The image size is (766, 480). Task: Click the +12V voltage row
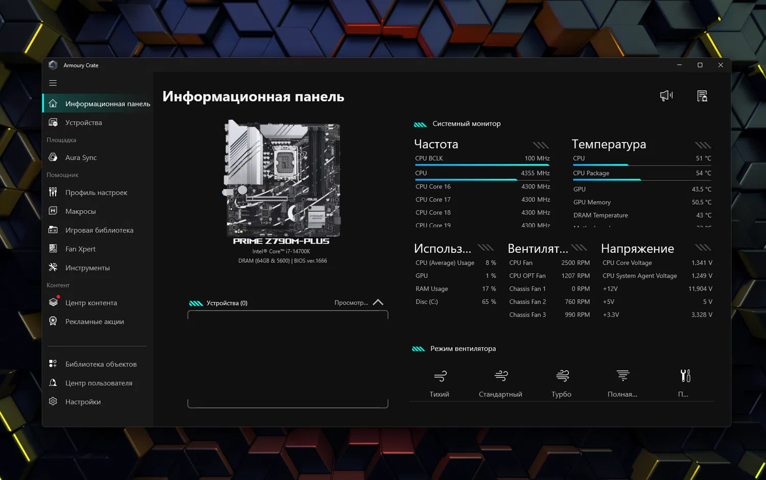[x=657, y=289]
